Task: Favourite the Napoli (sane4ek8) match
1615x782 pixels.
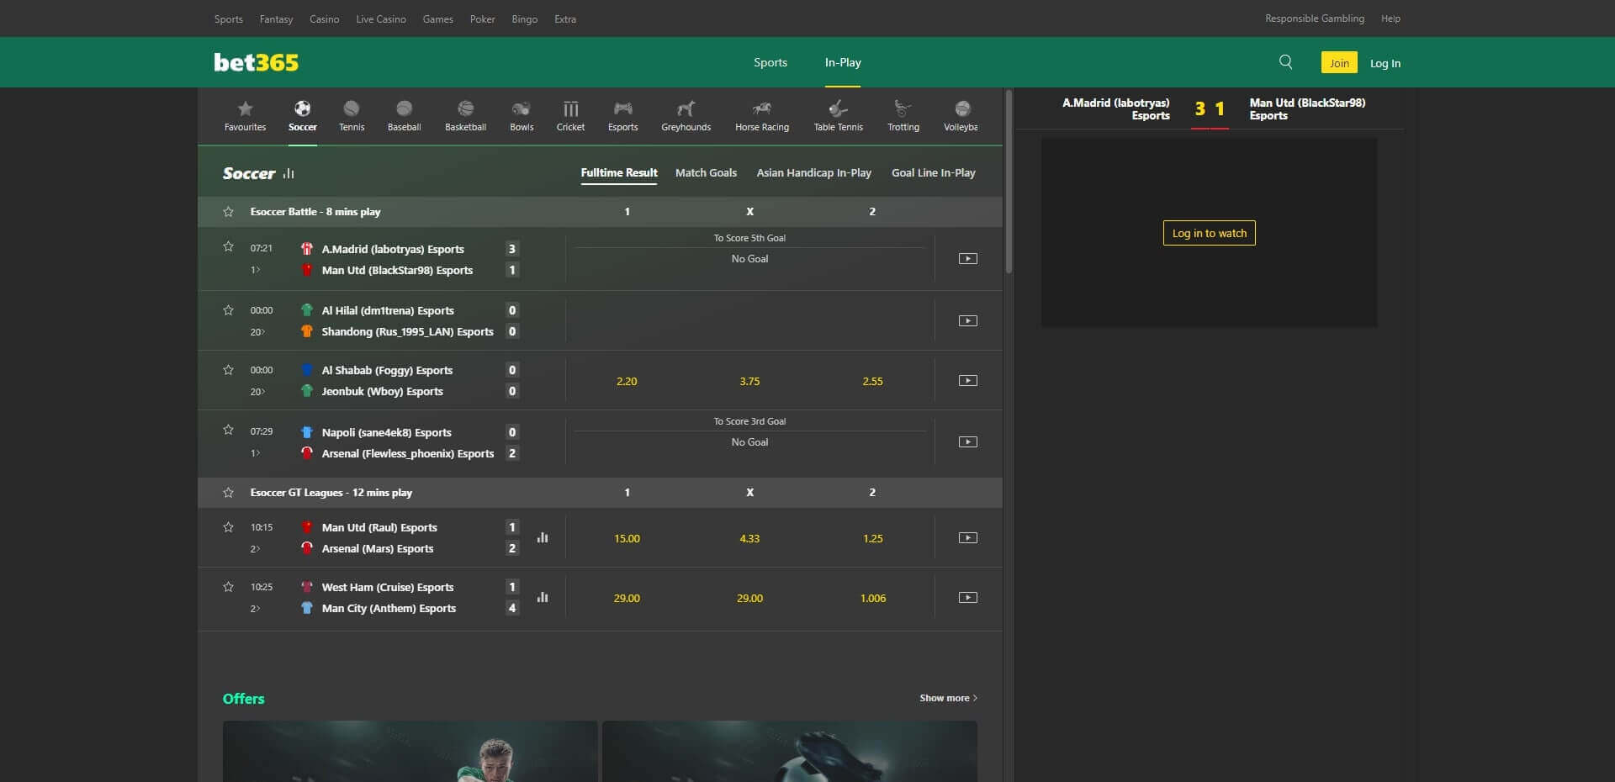Action: coord(228,430)
